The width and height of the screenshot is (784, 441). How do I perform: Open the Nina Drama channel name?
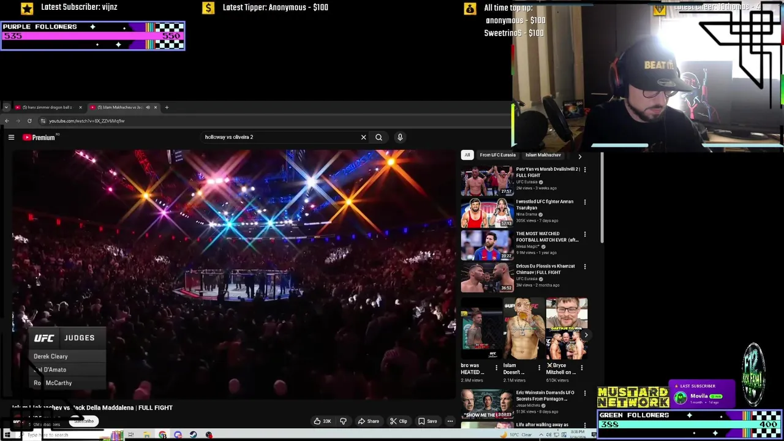[526, 214]
